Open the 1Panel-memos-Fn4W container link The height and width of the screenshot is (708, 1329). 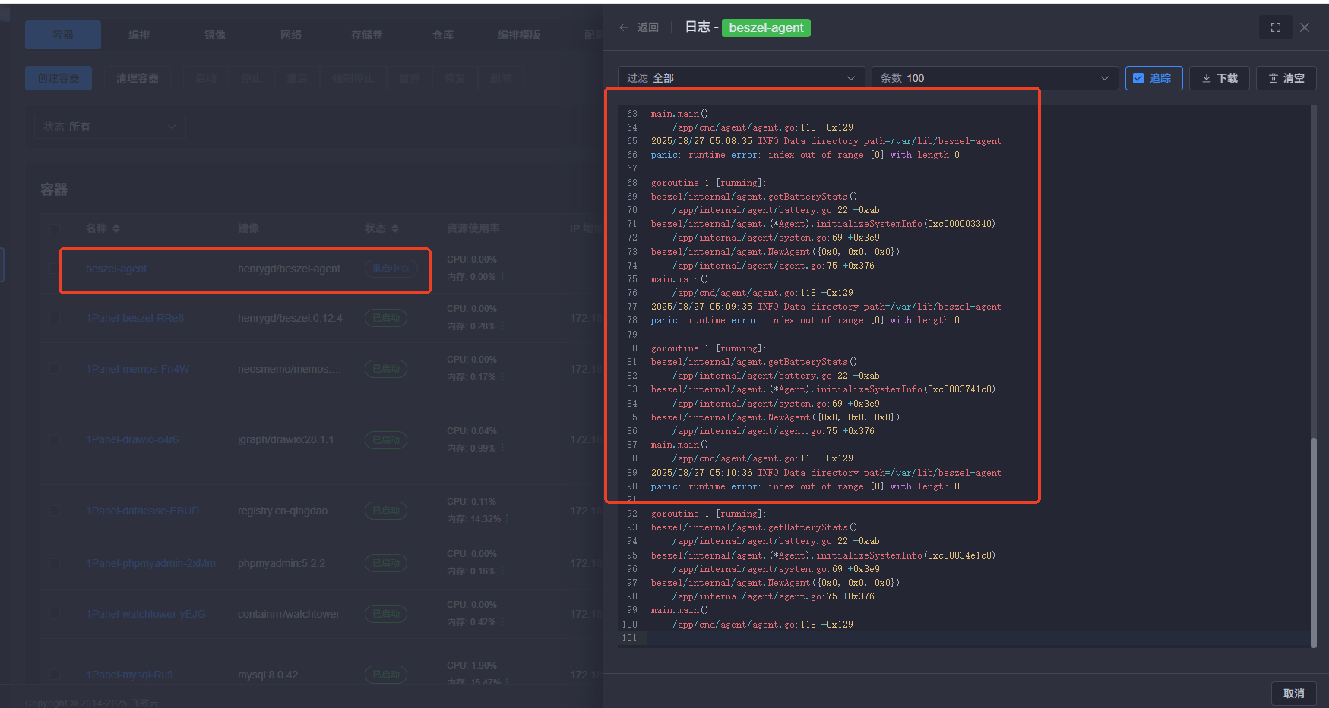[138, 369]
